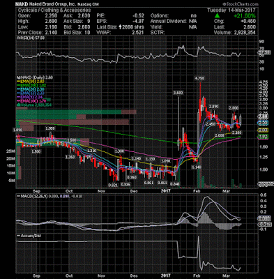Click the StockCharts.com copyright watermark
This screenshot has width=274, height=279.
coord(241,4)
